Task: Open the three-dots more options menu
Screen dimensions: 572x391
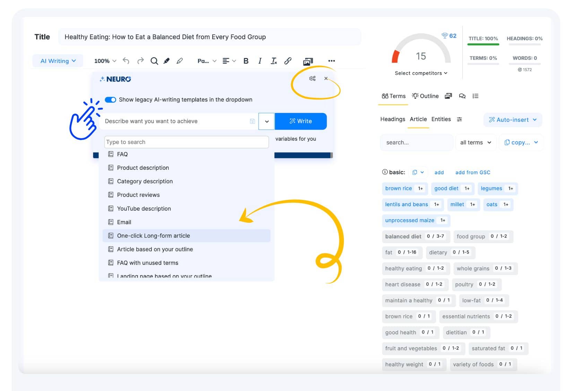Action: coord(331,61)
